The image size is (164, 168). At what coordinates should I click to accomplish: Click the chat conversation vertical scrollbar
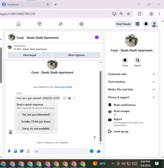(x=100, y=106)
